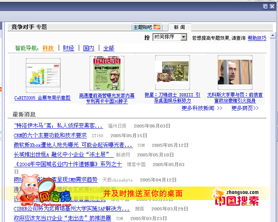
Task: Click the zhongsou.com 中国搜索 logo
Action: 236,197
